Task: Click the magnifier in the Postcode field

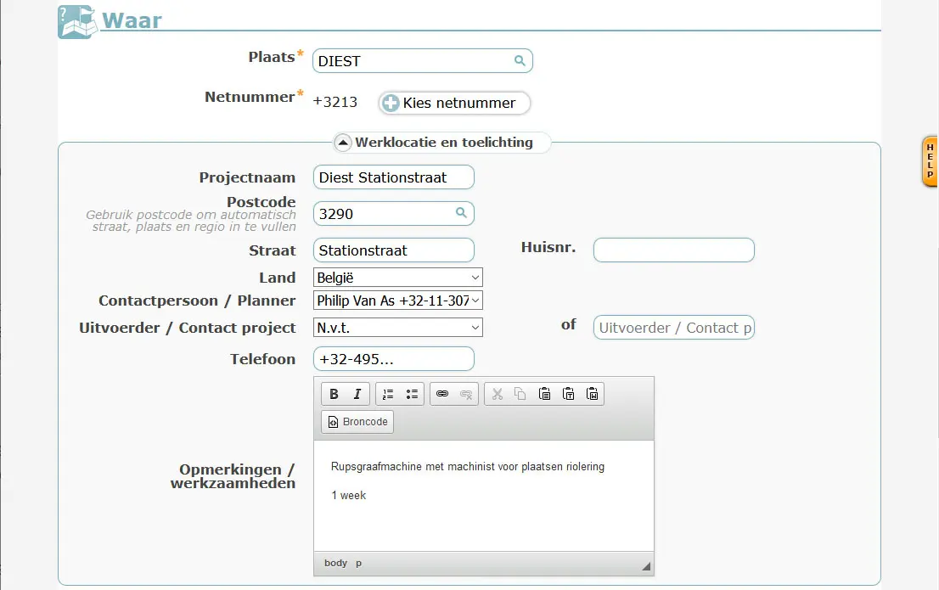Action: tap(461, 213)
